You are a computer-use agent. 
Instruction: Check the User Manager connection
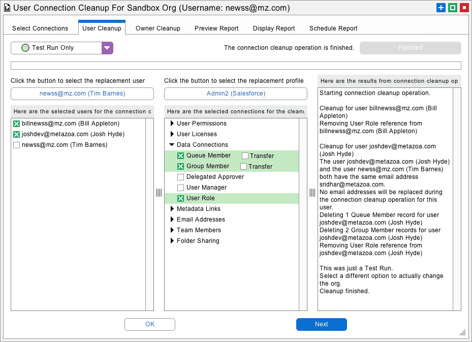tap(180, 188)
